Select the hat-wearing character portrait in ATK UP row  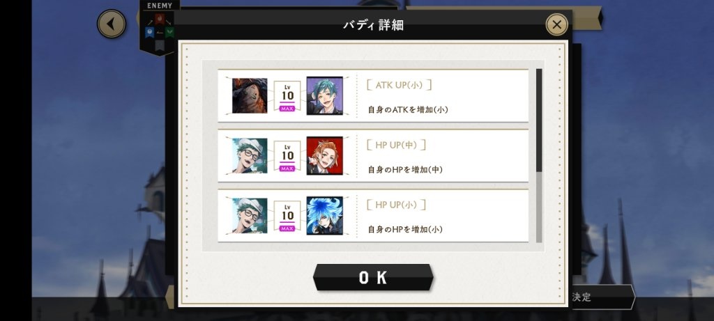point(250,95)
